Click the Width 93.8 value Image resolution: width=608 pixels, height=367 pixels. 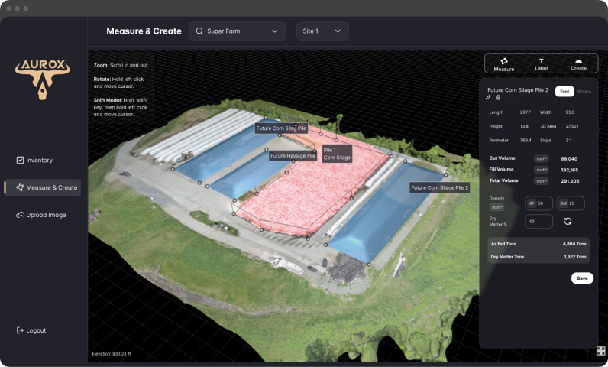point(570,112)
